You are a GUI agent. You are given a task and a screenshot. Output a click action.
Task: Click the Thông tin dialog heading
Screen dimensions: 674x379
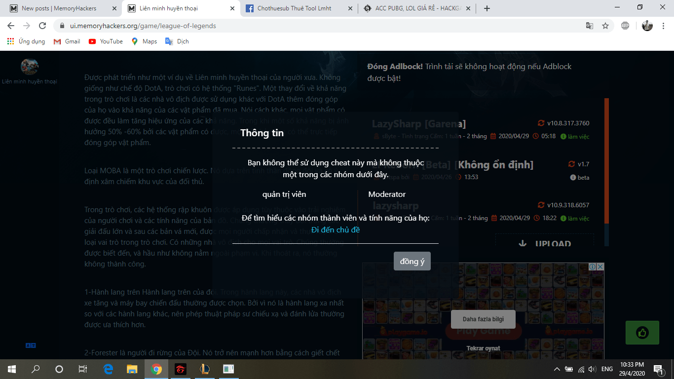pos(262,133)
